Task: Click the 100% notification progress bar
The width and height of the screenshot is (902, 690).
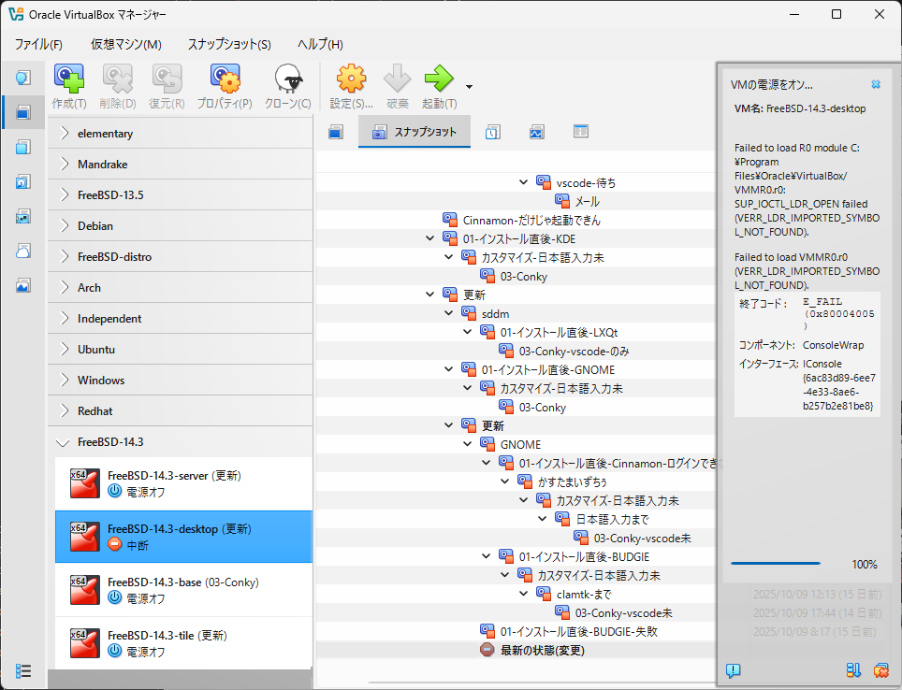Action: pos(776,564)
